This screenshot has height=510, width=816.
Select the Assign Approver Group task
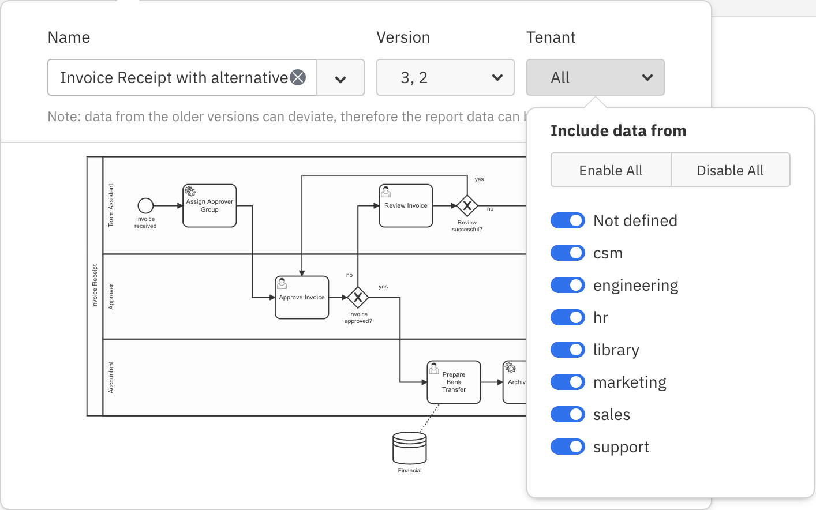coord(209,206)
